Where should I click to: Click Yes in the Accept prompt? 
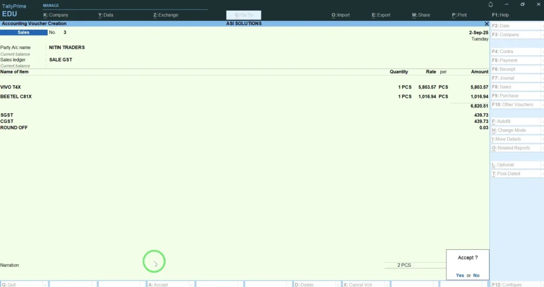tap(460, 275)
